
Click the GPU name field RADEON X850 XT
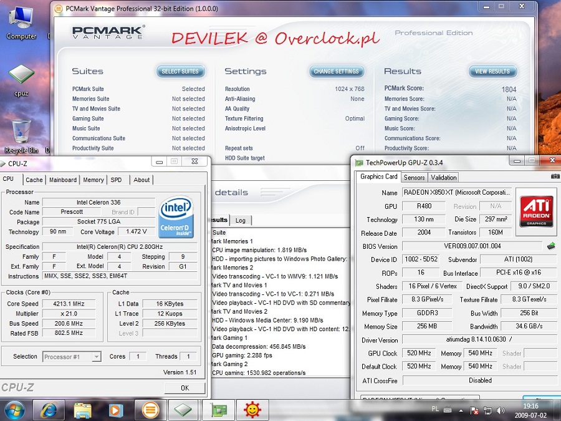click(x=457, y=193)
